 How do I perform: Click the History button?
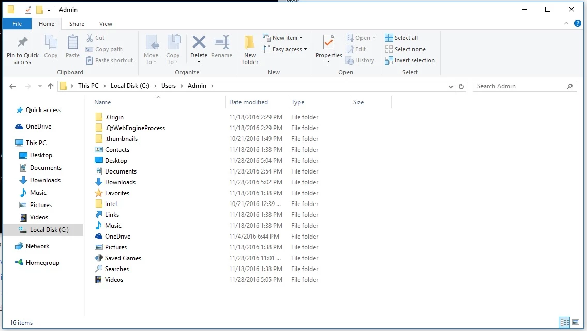[360, 60]
